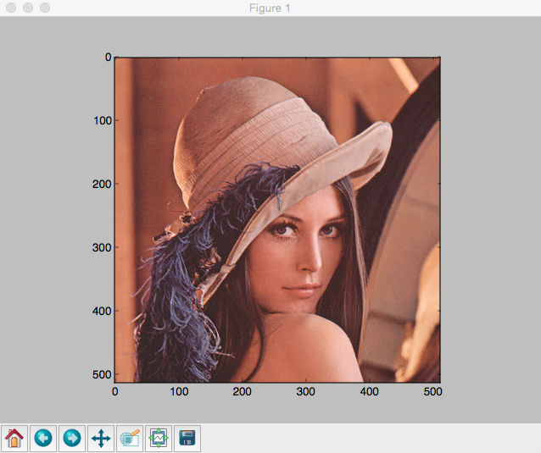Click the origin 0 label on x-axis
The image size is (541, 453).
click(115, 392)
